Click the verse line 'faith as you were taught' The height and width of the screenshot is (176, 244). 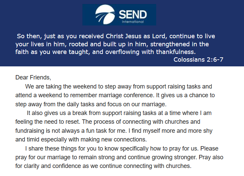click(105, 52)
